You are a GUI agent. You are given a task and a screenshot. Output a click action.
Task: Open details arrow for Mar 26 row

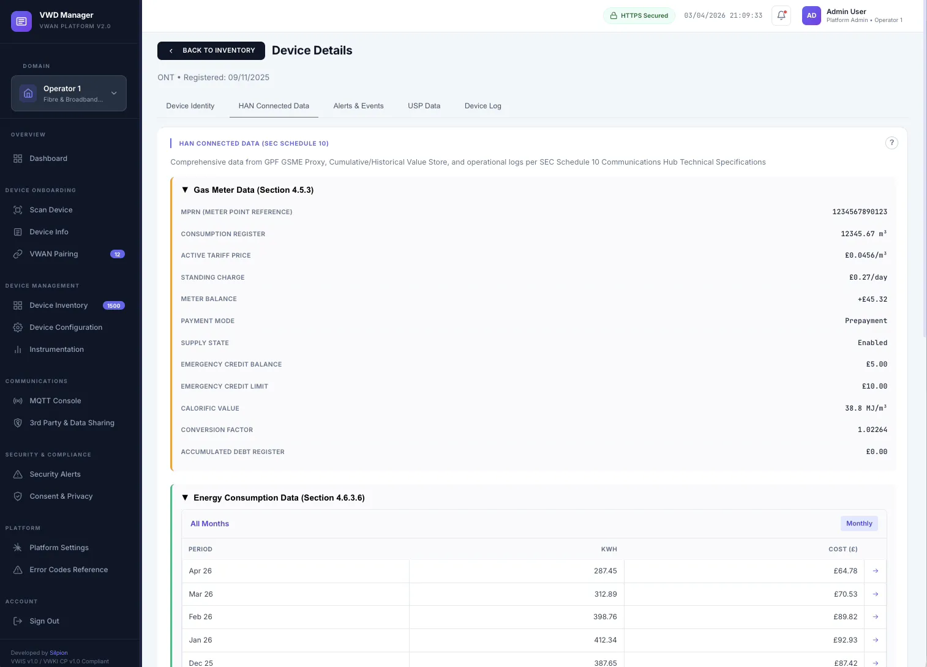(875, 594)
